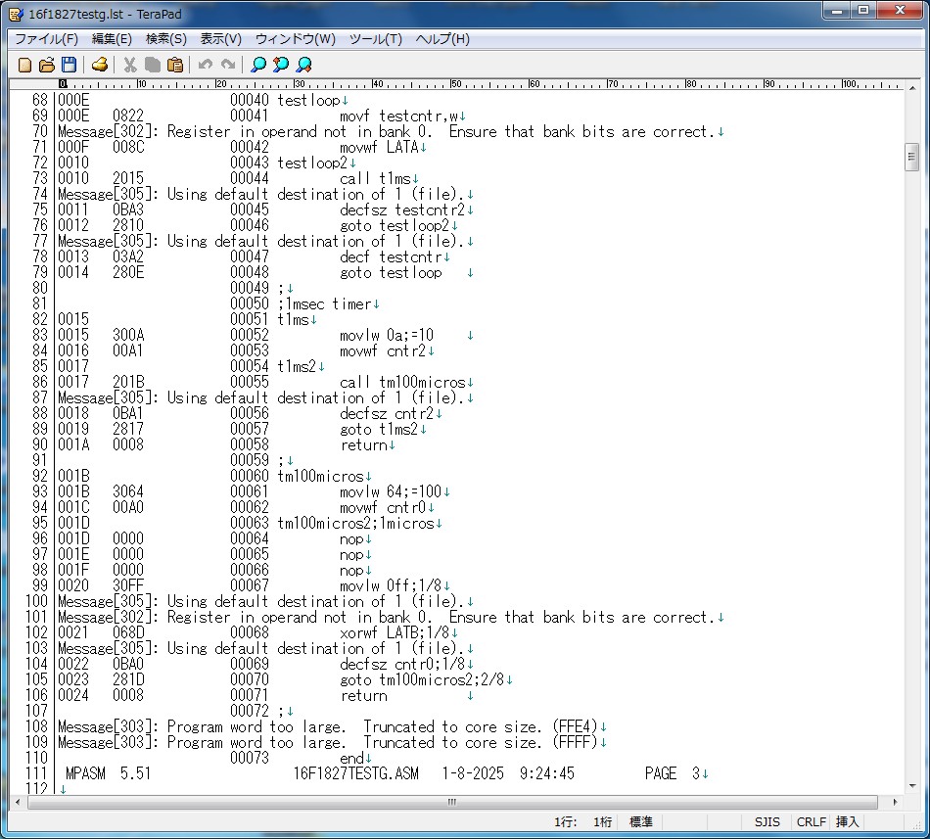930x839 pixels.
Task: Click the column ruler at mark 50
Action: click(455, 84)
